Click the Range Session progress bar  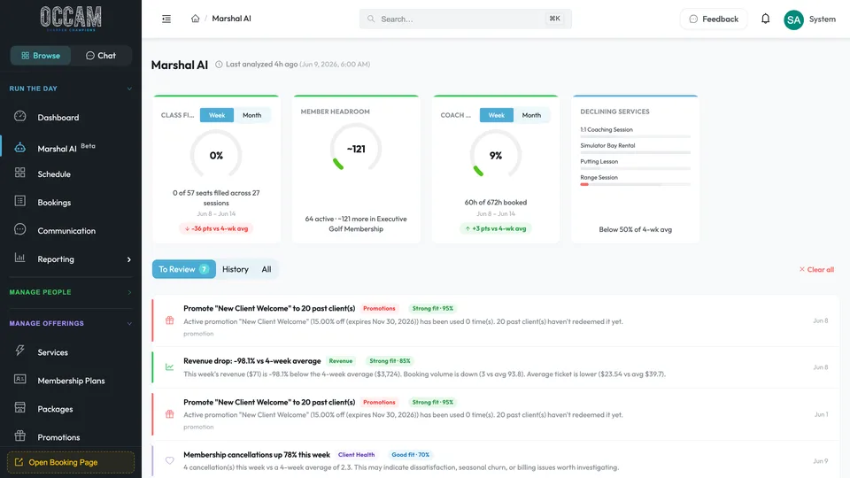tap(636, 184)
